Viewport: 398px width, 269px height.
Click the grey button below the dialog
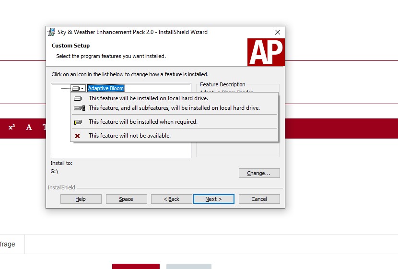coord(189,267)
